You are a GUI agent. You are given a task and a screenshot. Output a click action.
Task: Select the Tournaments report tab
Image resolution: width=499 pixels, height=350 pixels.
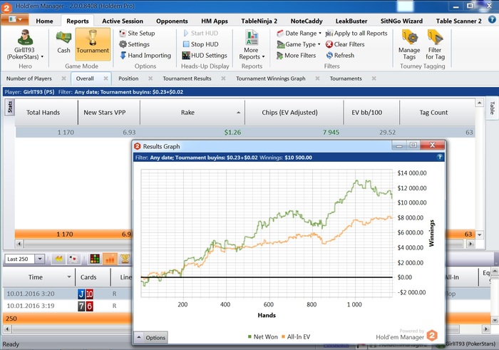[x=346, y=78]
